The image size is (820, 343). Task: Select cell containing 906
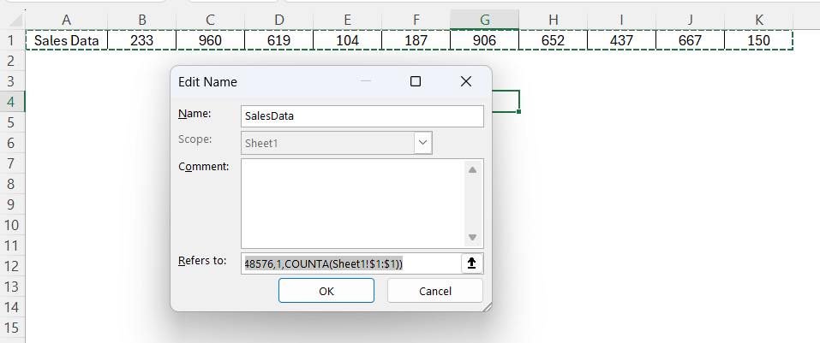[x=484, y=40]
